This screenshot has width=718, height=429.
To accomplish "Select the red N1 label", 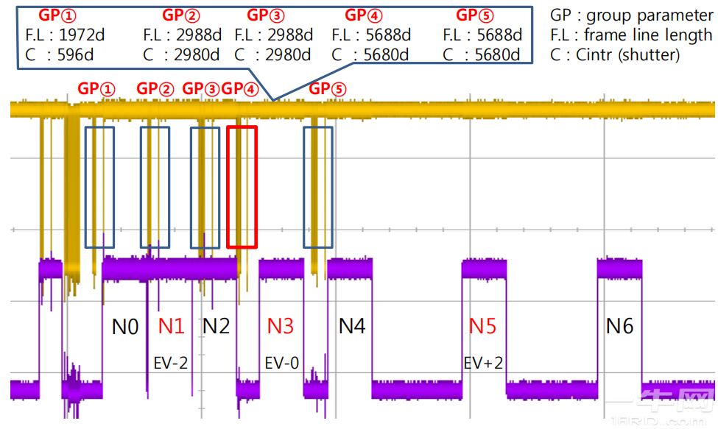I will pos(171,326).
